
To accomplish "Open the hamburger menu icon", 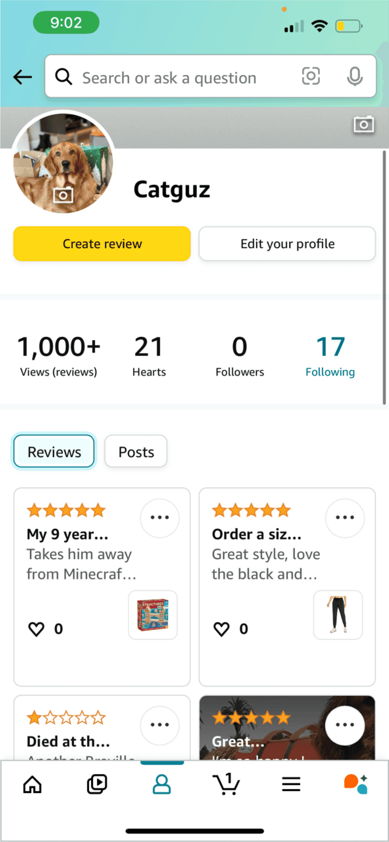I will 291,785.
